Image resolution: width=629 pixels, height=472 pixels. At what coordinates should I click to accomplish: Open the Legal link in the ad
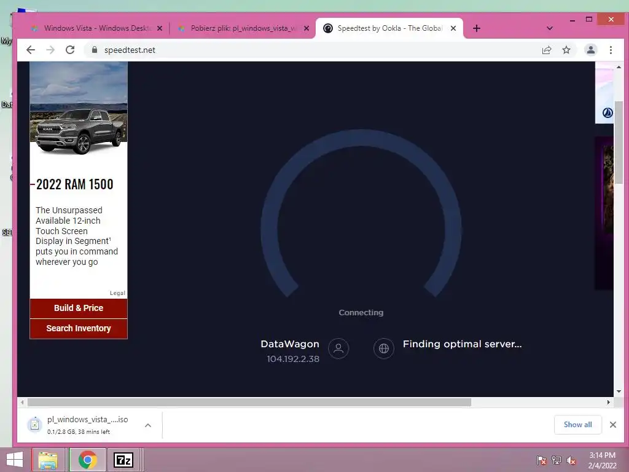point(117,293)
